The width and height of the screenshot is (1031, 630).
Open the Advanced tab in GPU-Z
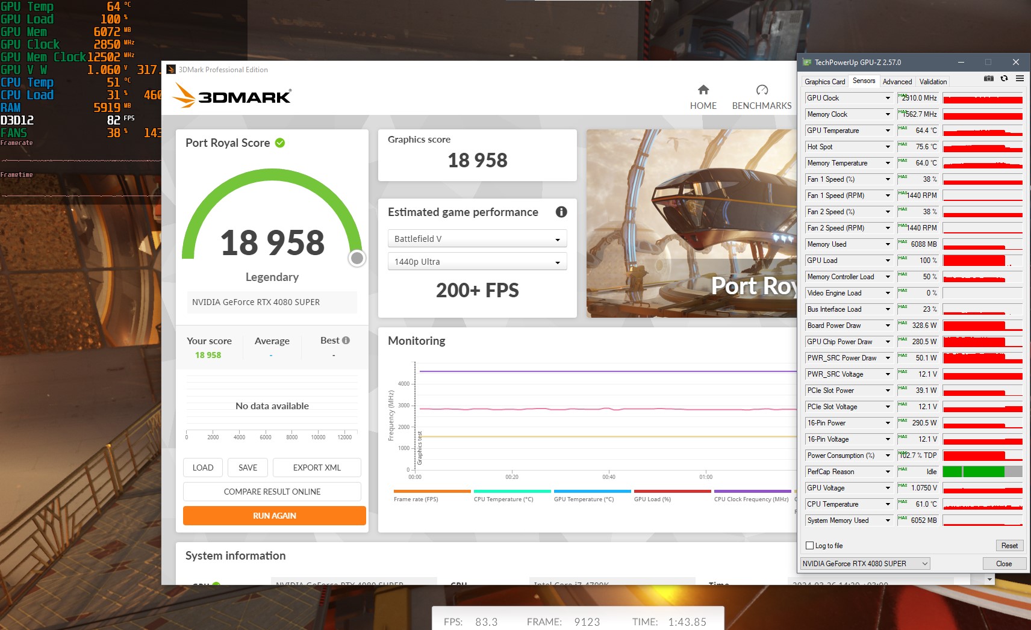pos(897,82)
